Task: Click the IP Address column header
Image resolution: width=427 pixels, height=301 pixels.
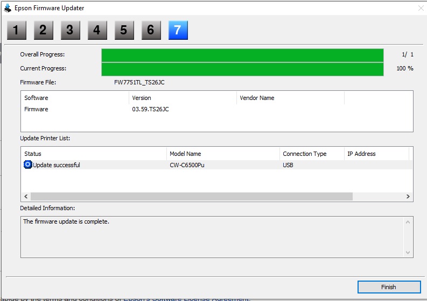Action: [376, 154]
